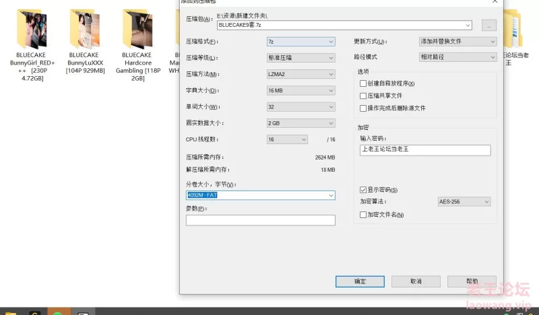The width and height of the screenshot is (539, 315).
Task: Open the 更新方式 dropdown showing 添加并替换文件
Action: [458, 42]
